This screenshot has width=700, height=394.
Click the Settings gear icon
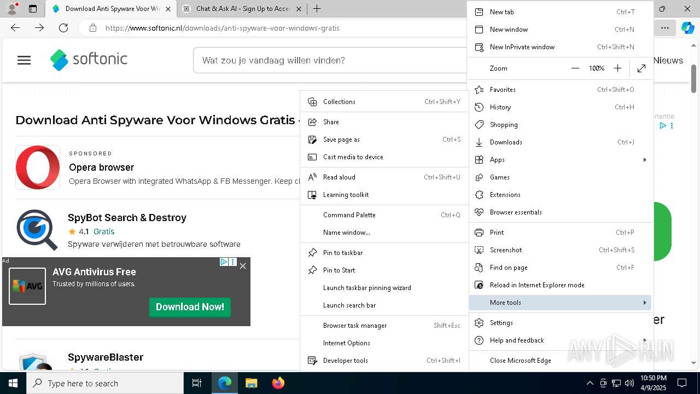480,323
